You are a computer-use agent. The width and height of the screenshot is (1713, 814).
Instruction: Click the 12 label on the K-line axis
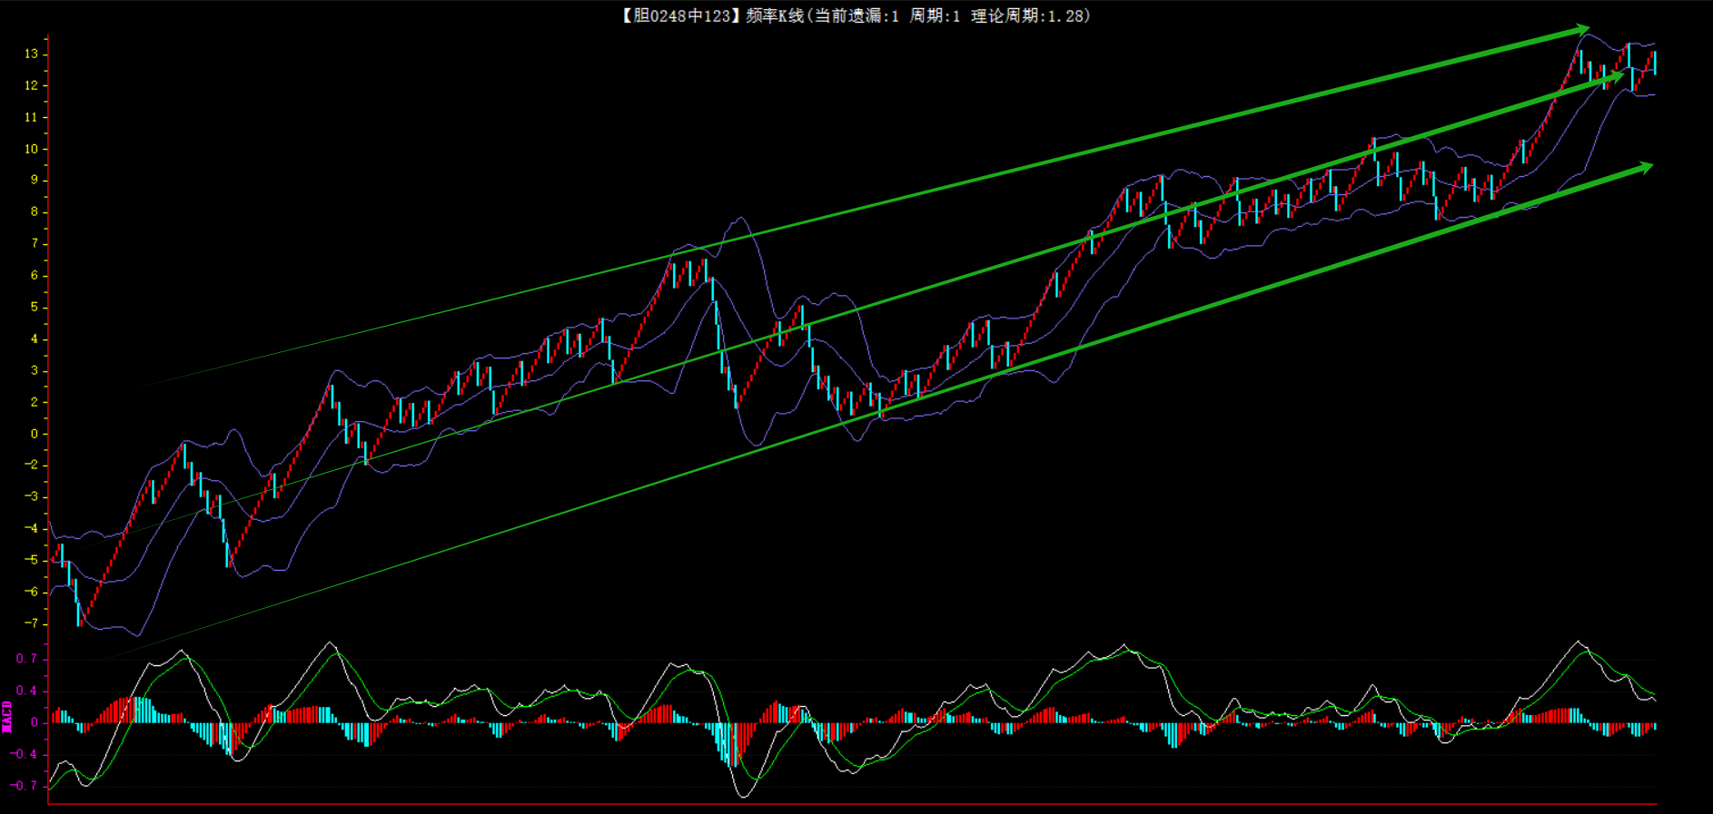tap(32, 85)
